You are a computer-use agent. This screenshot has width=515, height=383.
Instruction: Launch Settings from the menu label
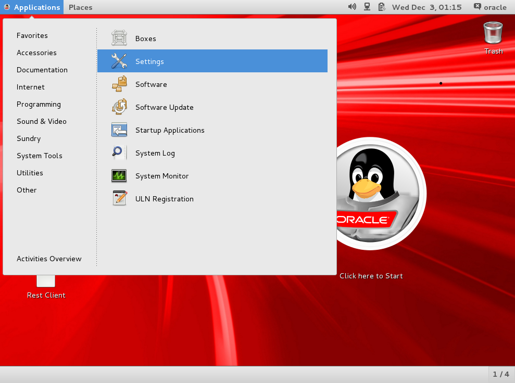[149, 61]
